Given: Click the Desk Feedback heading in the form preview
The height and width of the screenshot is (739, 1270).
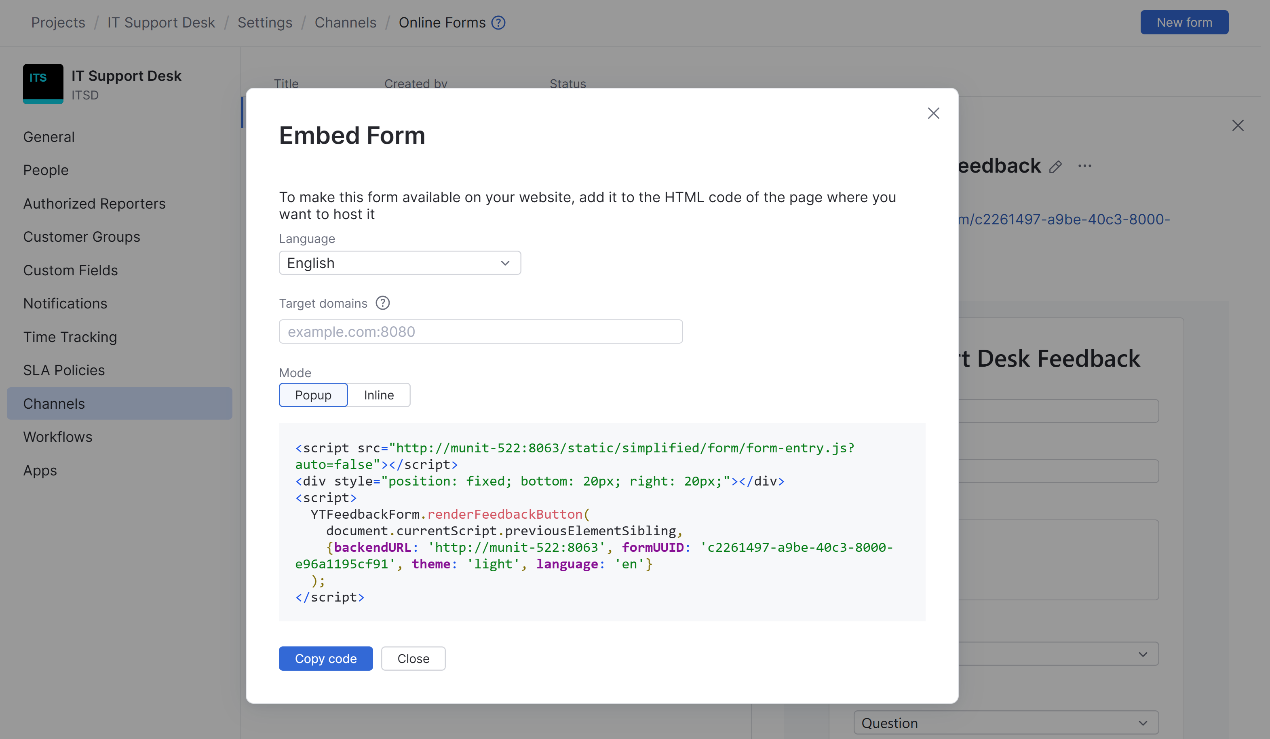Looking at the screenshot, I should [x=1049, y=359].
